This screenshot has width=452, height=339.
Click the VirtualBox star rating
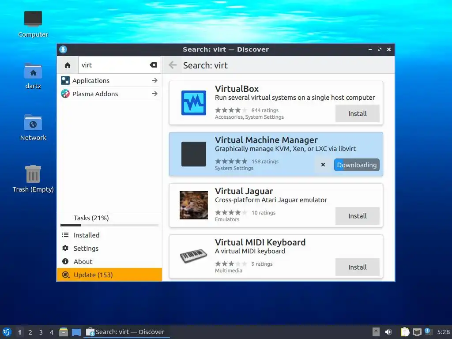pos(231,110)
